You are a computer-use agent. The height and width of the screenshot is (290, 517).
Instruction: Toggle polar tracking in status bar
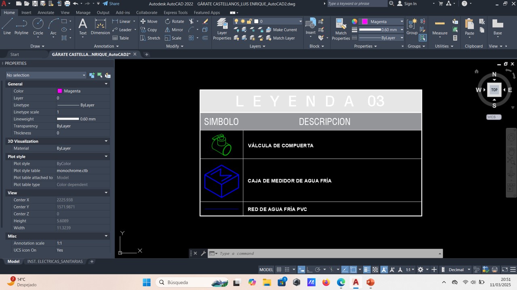point(318,269)
